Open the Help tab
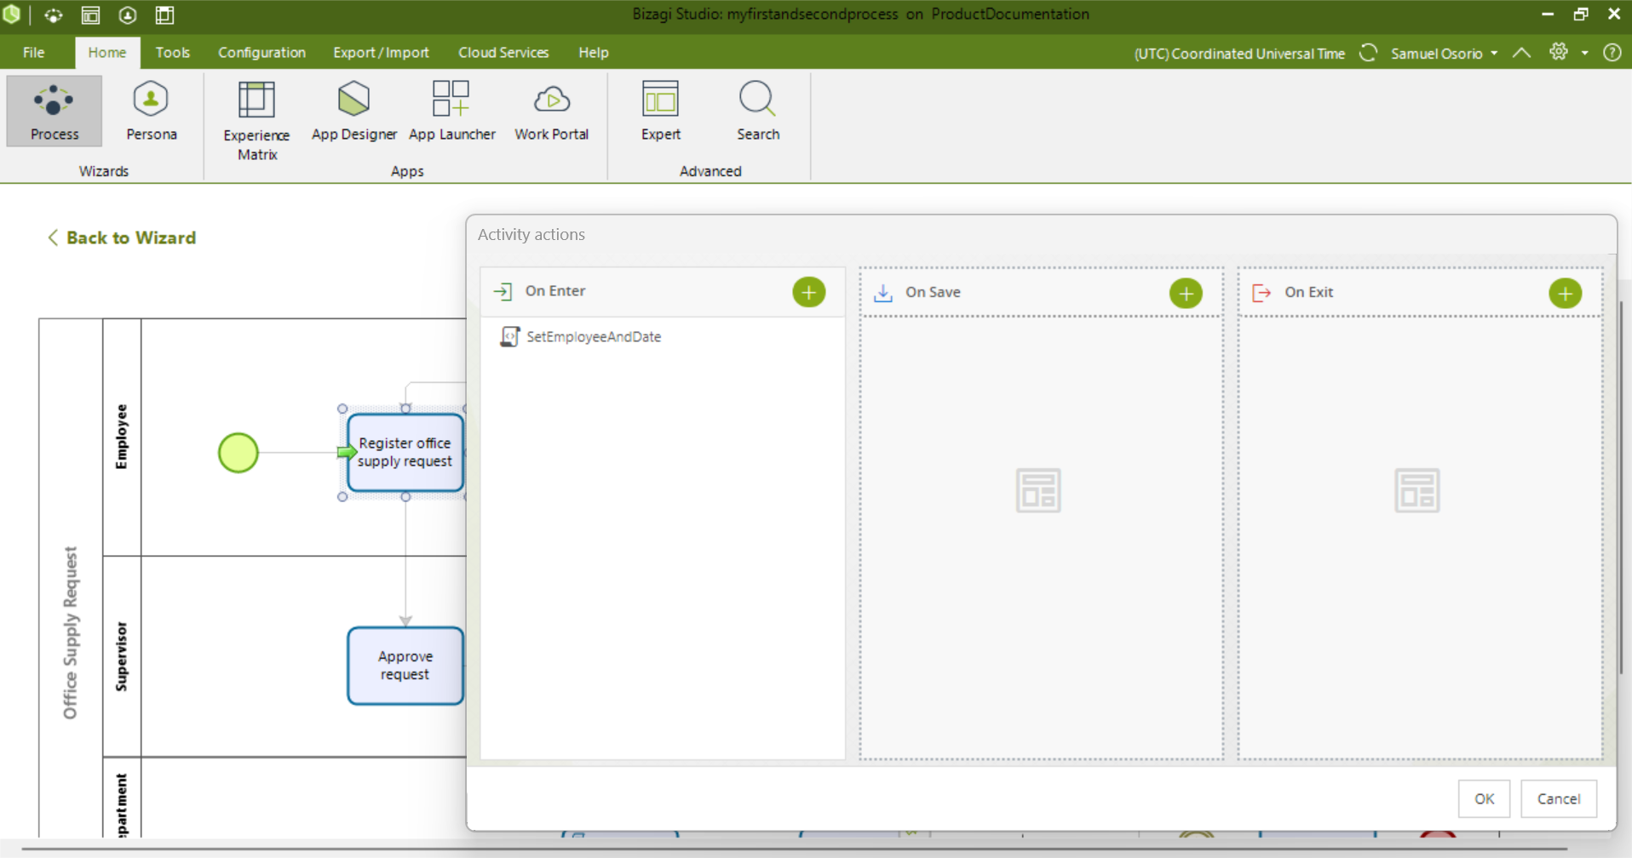This screenshot has width=1632, height=858. tap(594, 53)
